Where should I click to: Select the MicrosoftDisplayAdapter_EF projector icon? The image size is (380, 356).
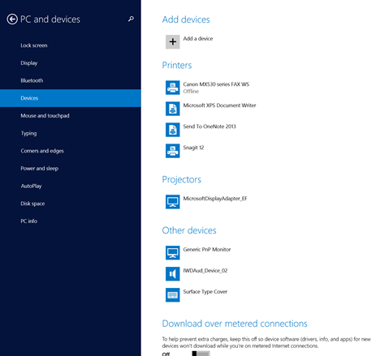click(x=173, y=202)
